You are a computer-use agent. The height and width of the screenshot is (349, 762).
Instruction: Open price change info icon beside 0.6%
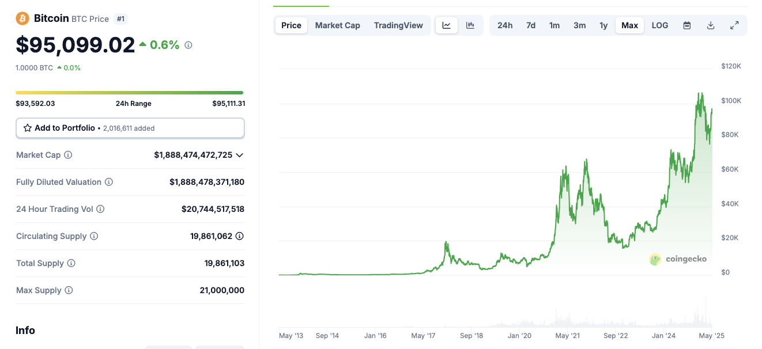(x=188, y=45)
